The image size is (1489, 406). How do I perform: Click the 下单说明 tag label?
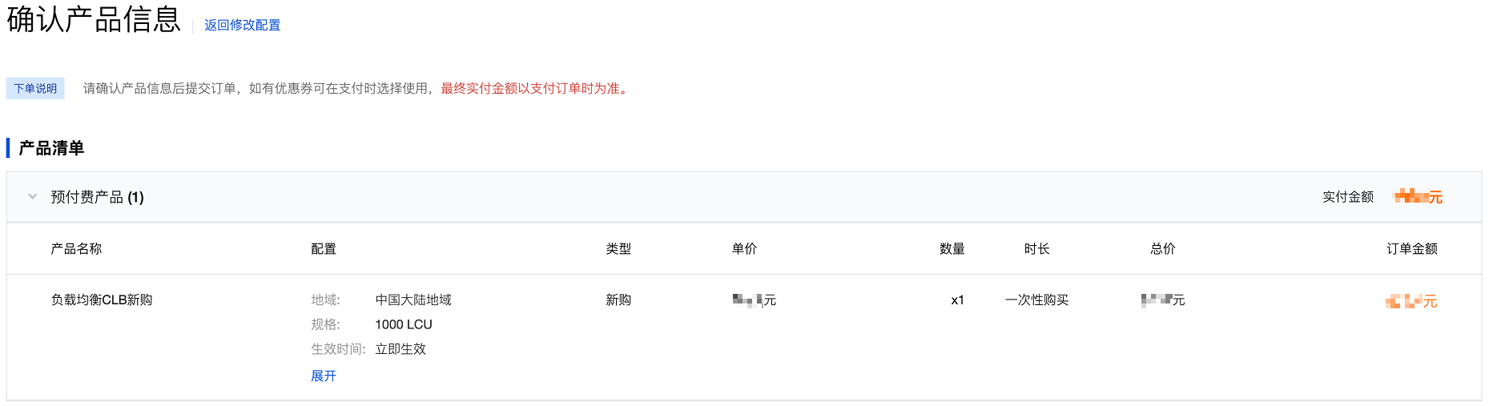35,88
